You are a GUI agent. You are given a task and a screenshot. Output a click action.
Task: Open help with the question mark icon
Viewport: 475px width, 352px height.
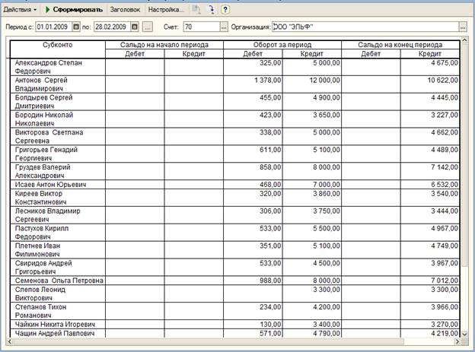coord(225,10)
